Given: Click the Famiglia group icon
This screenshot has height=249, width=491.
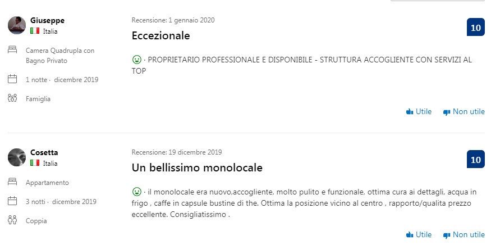Looking at the screenshot, I should click(x=12, y=98).
